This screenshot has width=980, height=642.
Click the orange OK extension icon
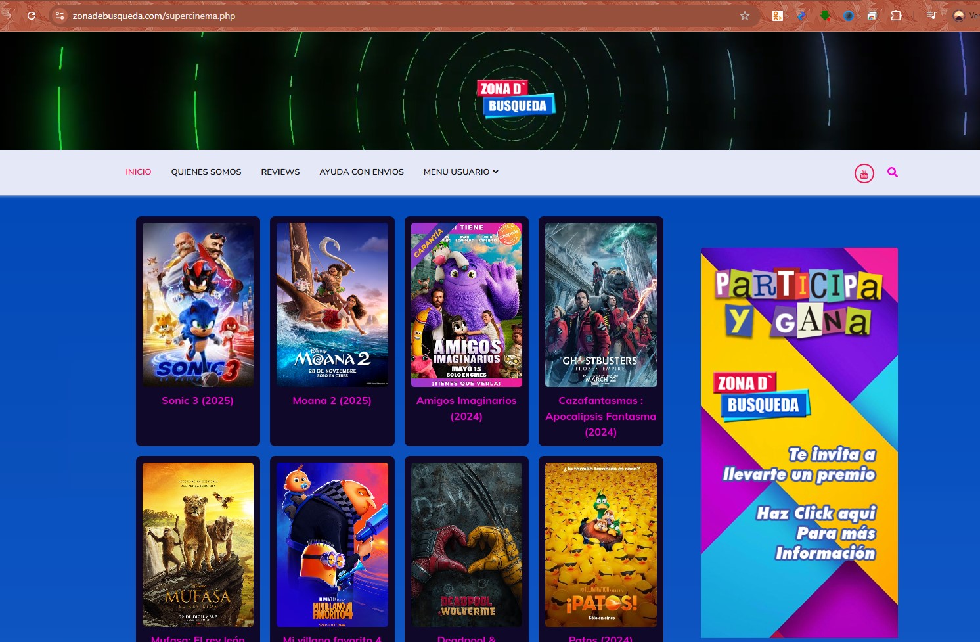(x=777, y=16)
